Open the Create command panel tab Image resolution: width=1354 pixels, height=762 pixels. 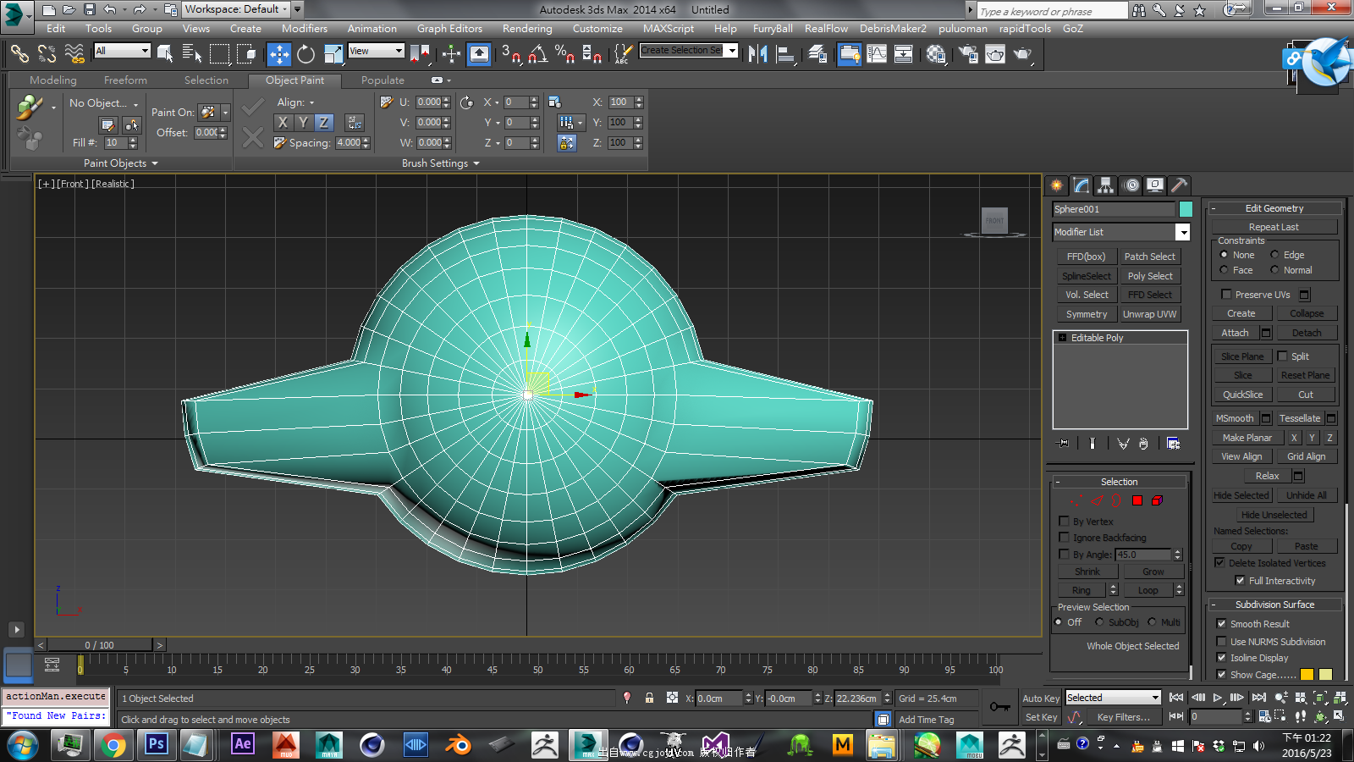click(1057, 185)
